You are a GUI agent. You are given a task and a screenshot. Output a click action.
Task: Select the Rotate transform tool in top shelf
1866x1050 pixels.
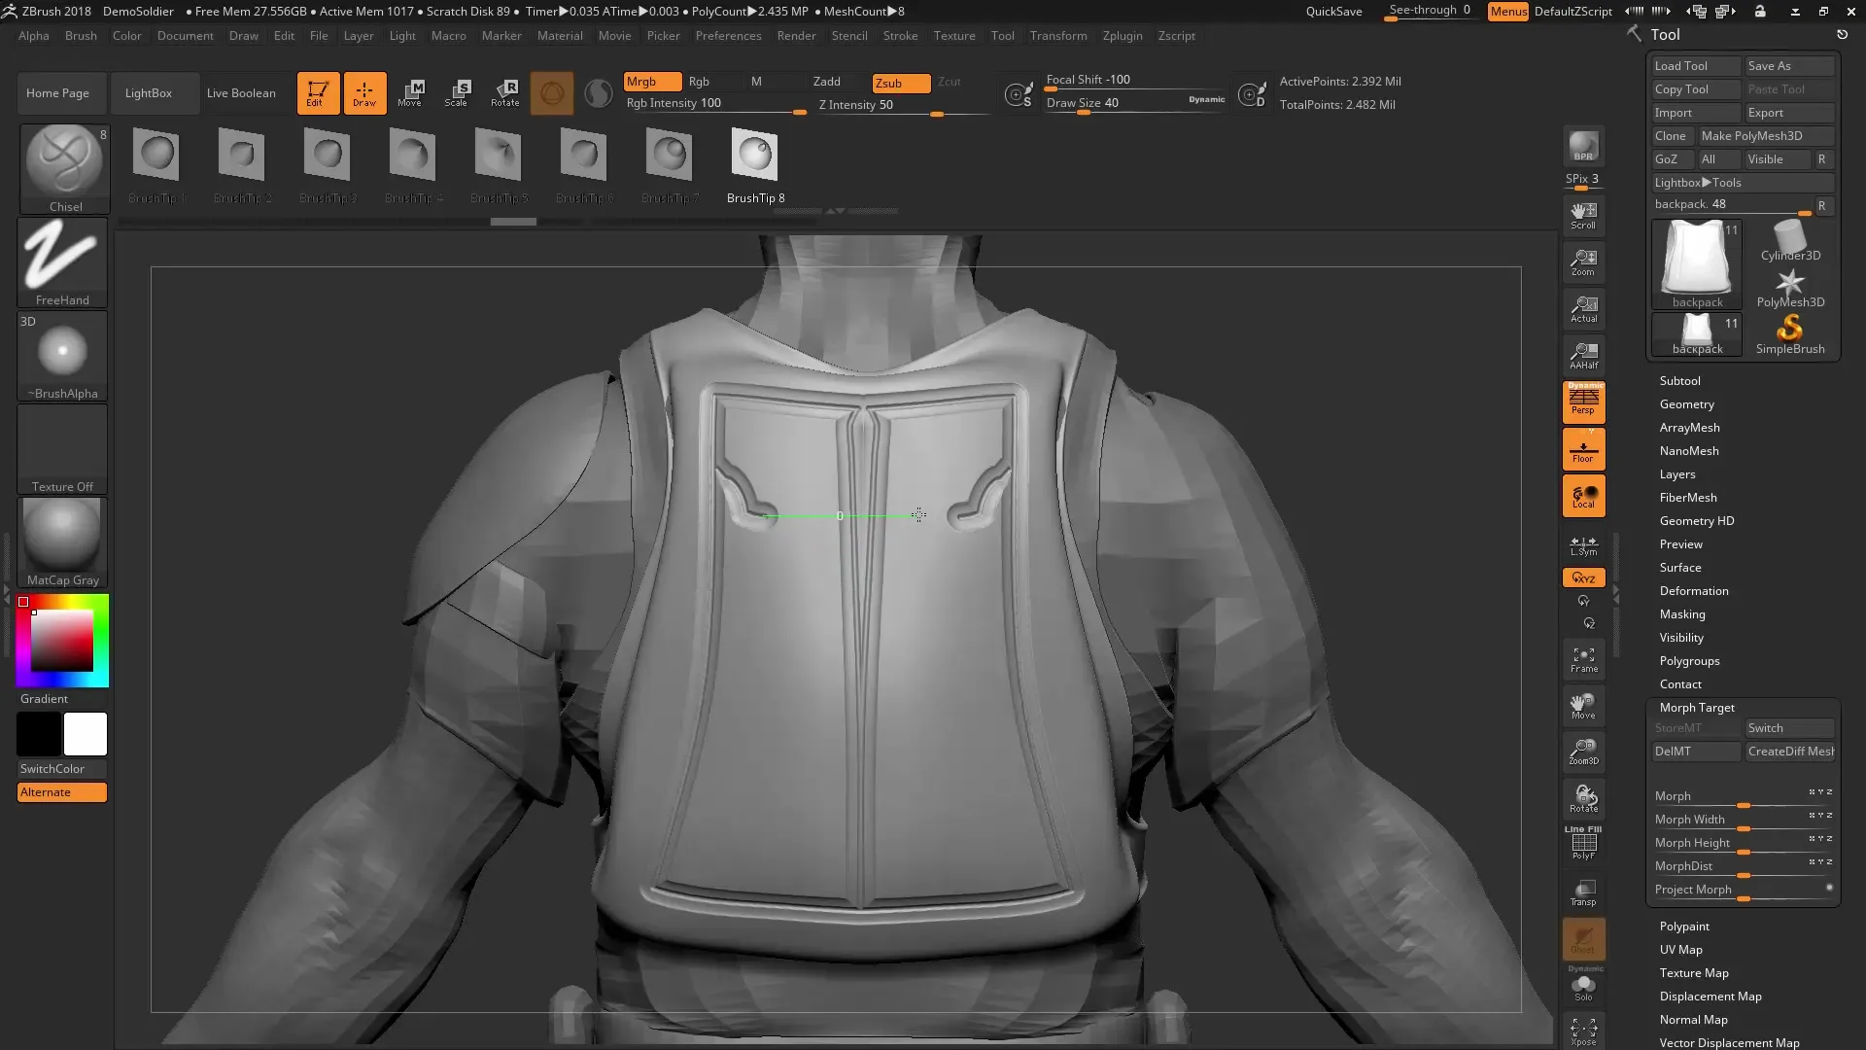point(504,93)
